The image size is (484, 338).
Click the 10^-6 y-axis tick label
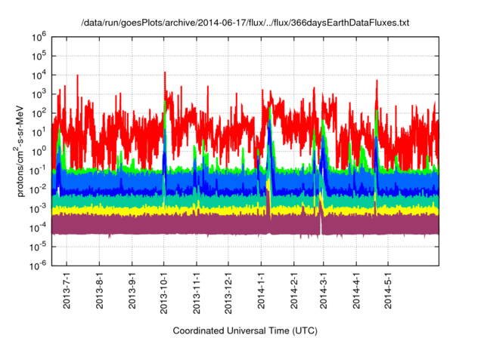[39, 266]
